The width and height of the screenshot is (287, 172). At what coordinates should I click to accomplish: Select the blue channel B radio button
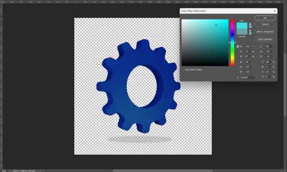[x=238, y=72]
